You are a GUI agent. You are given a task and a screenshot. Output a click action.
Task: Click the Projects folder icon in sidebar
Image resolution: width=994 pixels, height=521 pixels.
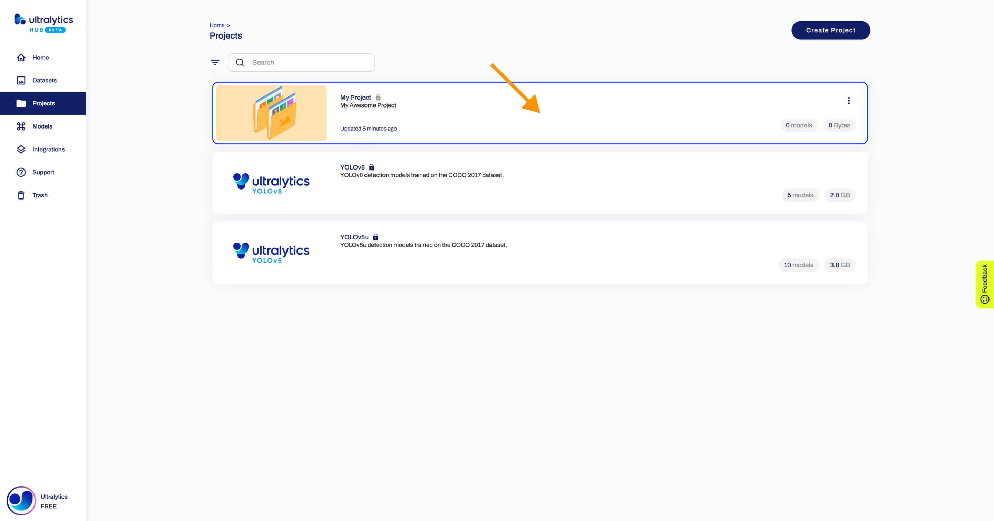[20, 103]
